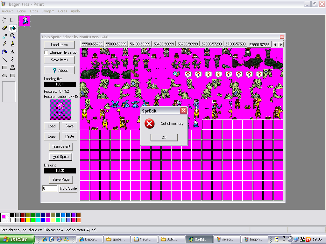Select the rectangular selection tool in Paint

click(x=13, y=20)
